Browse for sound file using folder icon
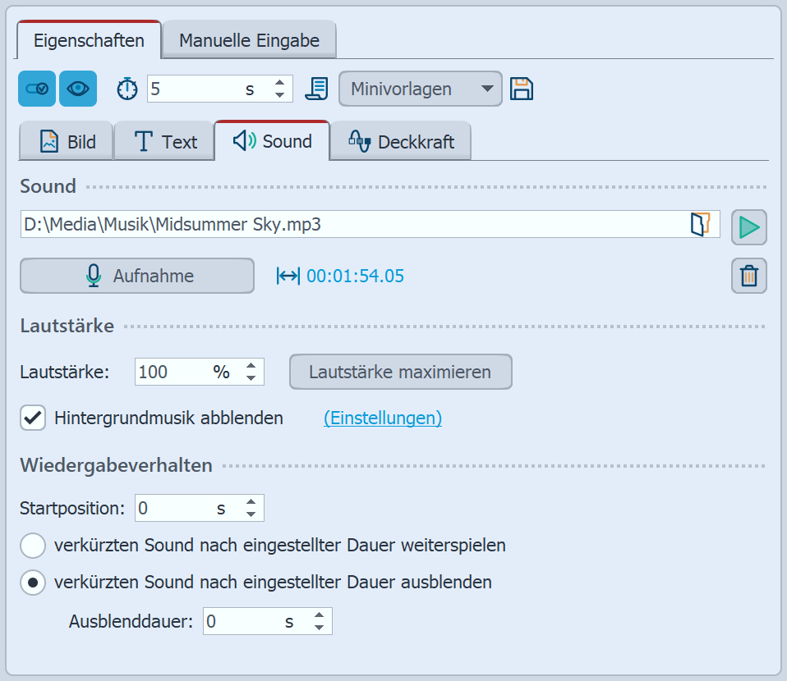Image resolution: width=787 pixels, height=681 pixels. click(700, 225)
